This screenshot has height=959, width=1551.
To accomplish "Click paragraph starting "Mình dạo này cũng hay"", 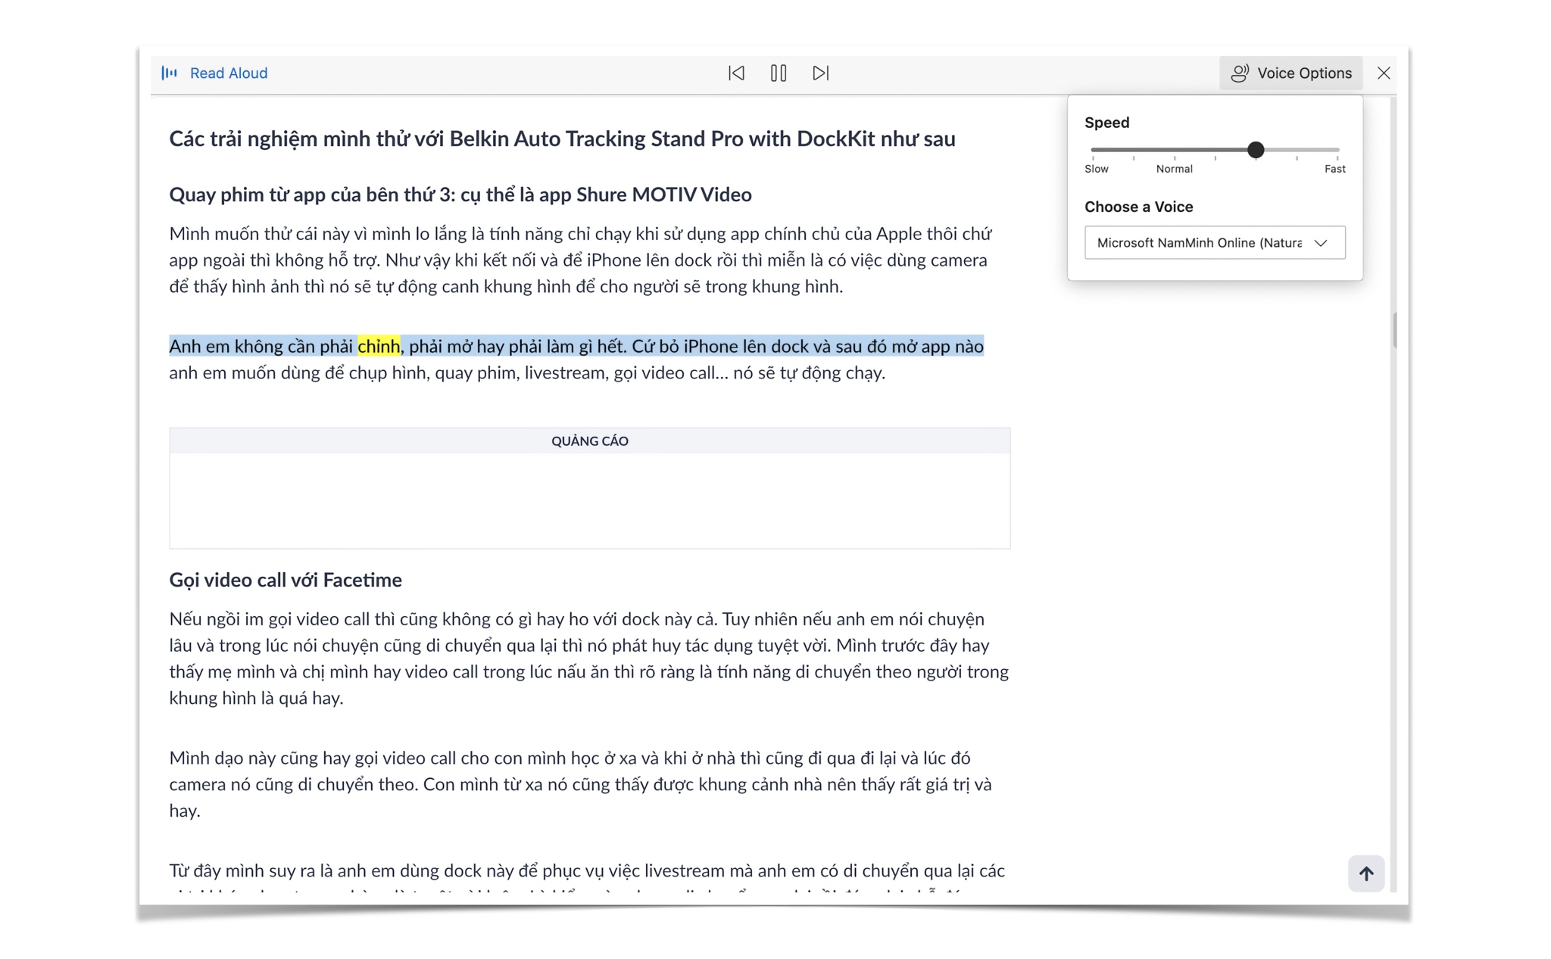I will [x=580, y=784].
